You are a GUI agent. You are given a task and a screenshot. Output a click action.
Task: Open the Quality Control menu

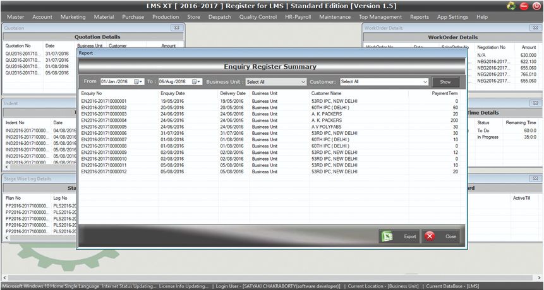(258, 17)
